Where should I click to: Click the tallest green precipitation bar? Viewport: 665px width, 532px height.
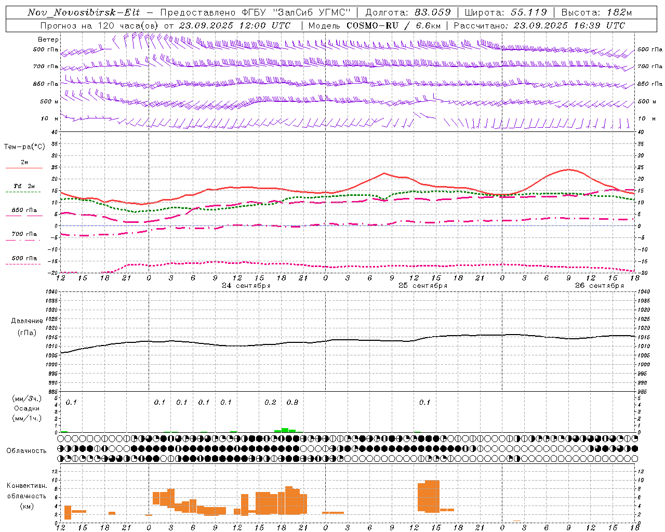pos(285,430)
